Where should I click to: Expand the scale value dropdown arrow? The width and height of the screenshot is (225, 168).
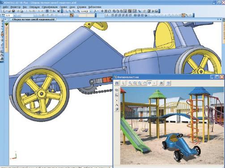click(x=90, y=11)
